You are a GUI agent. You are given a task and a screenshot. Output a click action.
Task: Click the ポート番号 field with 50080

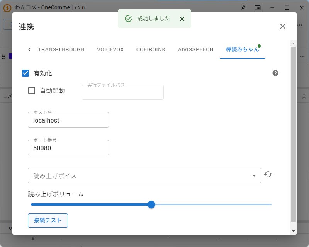coord(68,148)
